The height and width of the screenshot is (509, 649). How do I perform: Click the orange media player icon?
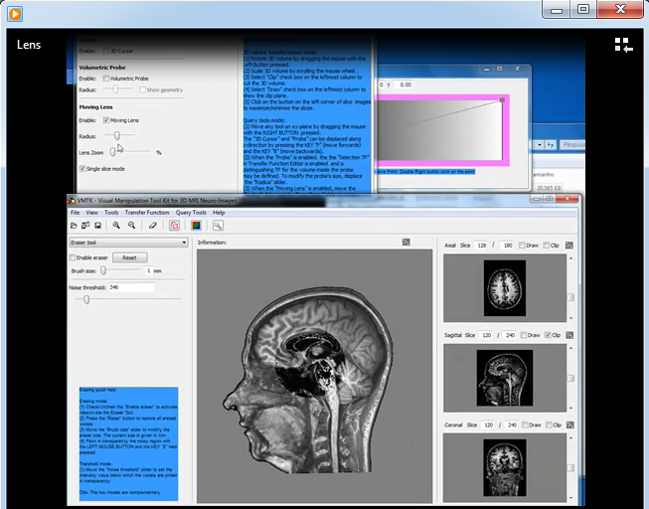coord(15,14)
